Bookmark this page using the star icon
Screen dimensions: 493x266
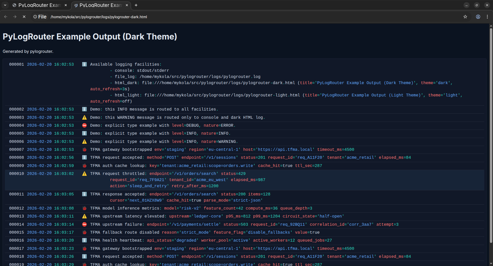pyautogui.click(x=466, y=17)
